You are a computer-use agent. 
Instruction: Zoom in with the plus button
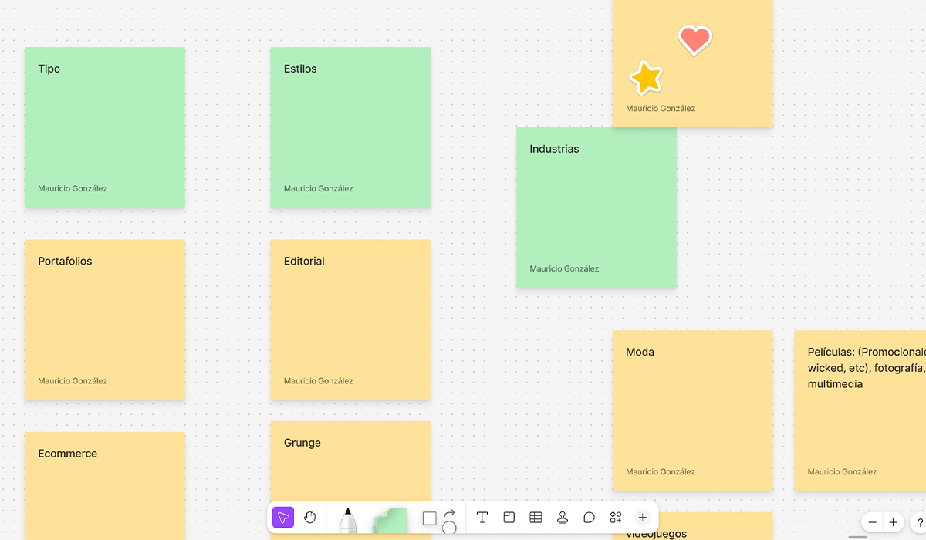click(894, 522)
